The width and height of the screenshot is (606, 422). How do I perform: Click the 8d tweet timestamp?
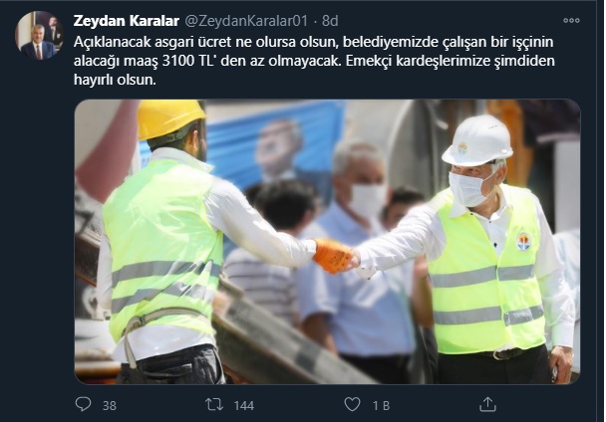(x=330, y=21)
